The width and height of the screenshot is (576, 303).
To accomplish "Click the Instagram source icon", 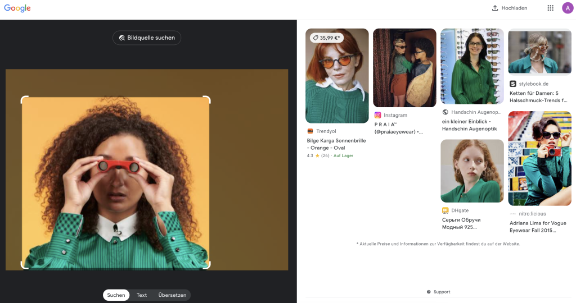I will pyautogui.click(x=378, y=115).
